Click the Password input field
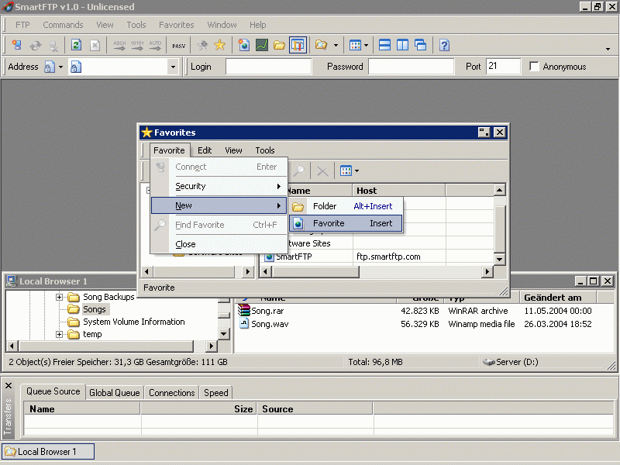Viewport: 620px width, 465px height. (411, 67)
